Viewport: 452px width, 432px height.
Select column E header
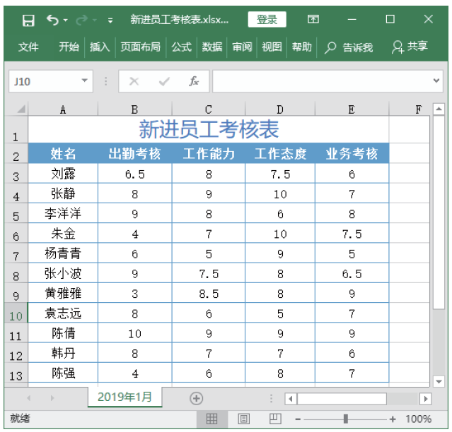tap(352, 109)
